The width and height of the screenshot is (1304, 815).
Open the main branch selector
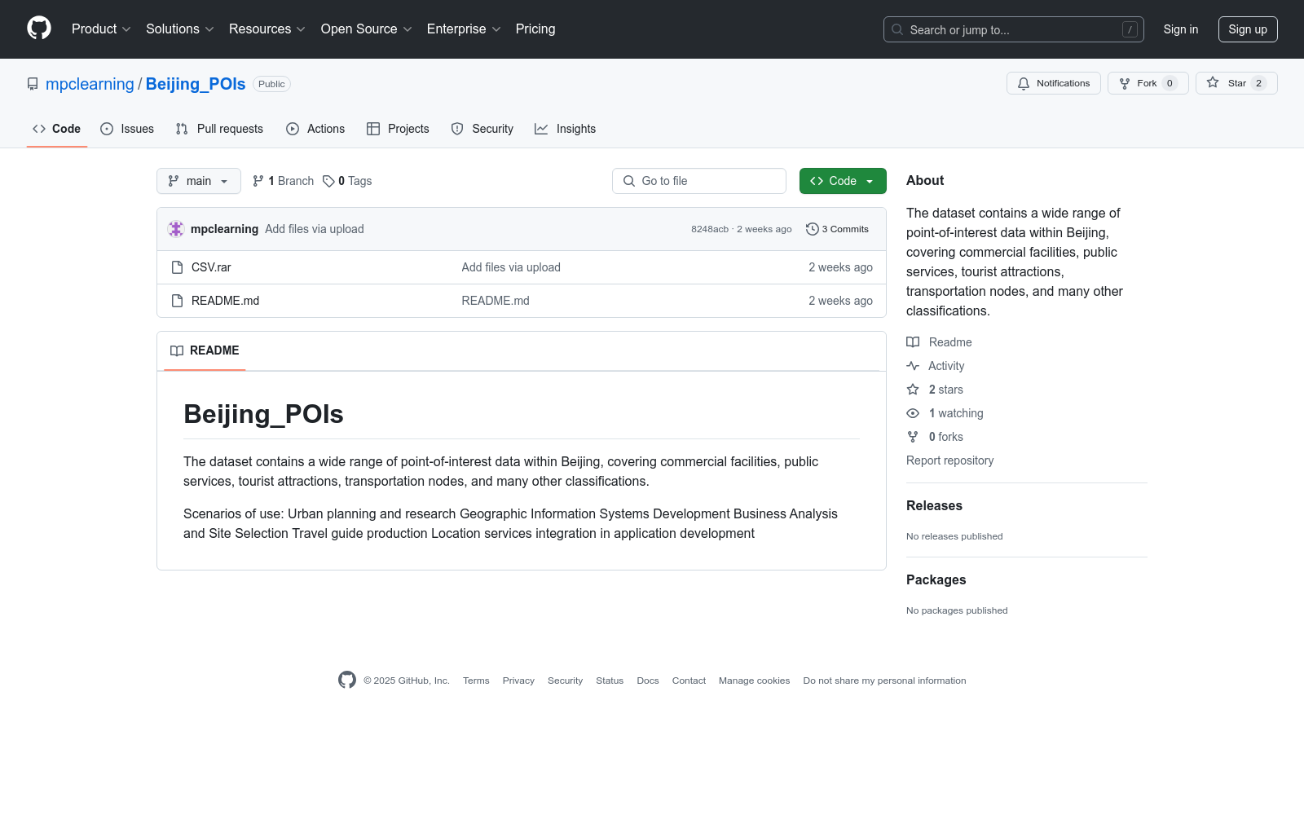coord(199,181)
